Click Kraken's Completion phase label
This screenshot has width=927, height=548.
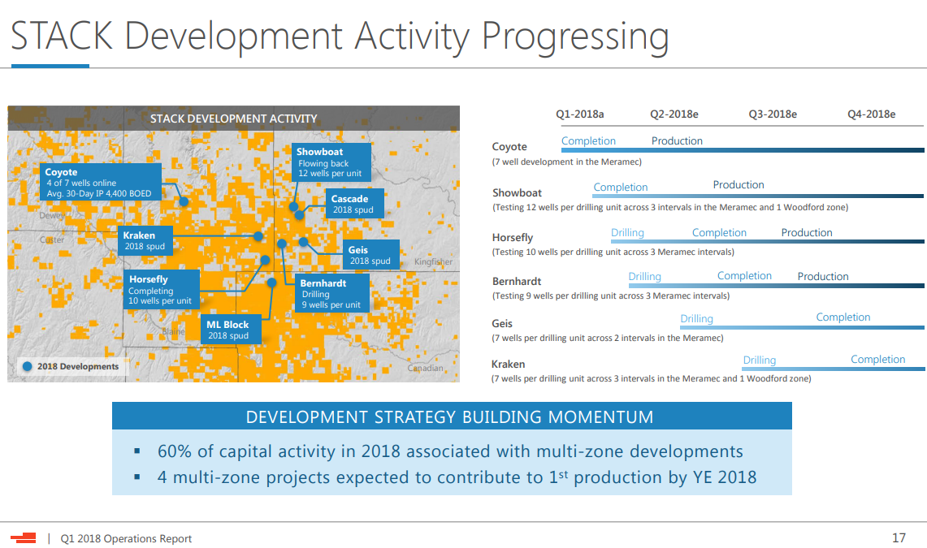(x=878, y=359)
